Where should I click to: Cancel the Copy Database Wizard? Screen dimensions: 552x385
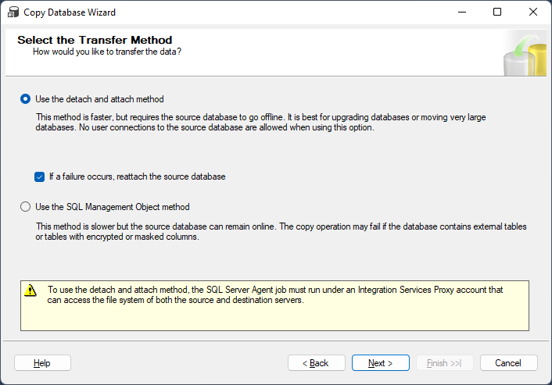coord(508,363)
